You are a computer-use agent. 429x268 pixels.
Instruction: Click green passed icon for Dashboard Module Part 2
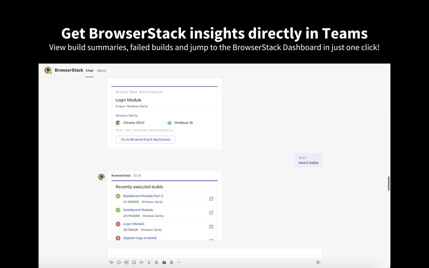pos(118,196)
